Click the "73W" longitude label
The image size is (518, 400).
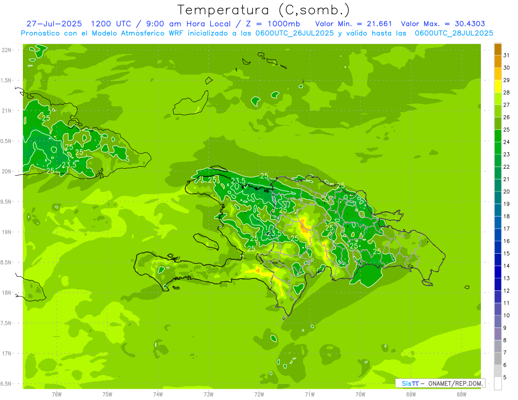[x=208, y=394]
